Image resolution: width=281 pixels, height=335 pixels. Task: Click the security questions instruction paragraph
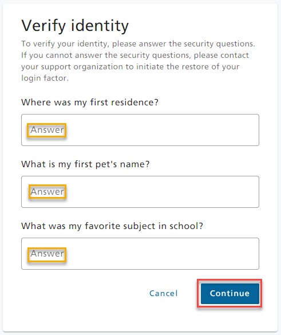pyautogui.click(x=138, y=61)
